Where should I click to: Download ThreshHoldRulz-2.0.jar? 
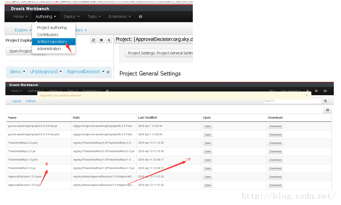click(275, 152)
